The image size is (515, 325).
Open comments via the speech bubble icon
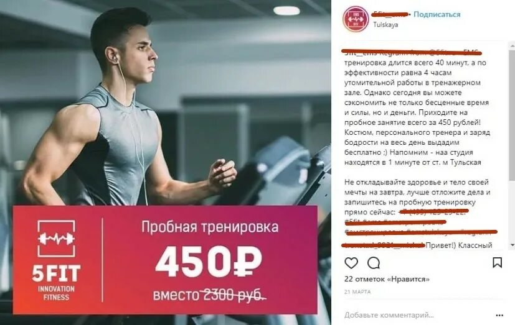[374, 263]
